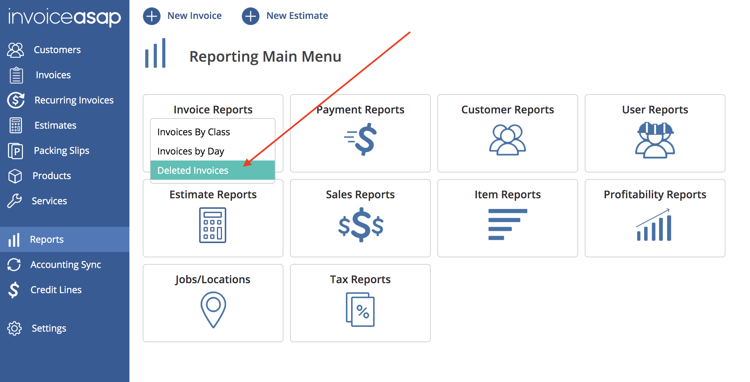Open Payment Reports dollar icon
The height and width of the screenshot is (382, 750).
(x=360, y=139)
